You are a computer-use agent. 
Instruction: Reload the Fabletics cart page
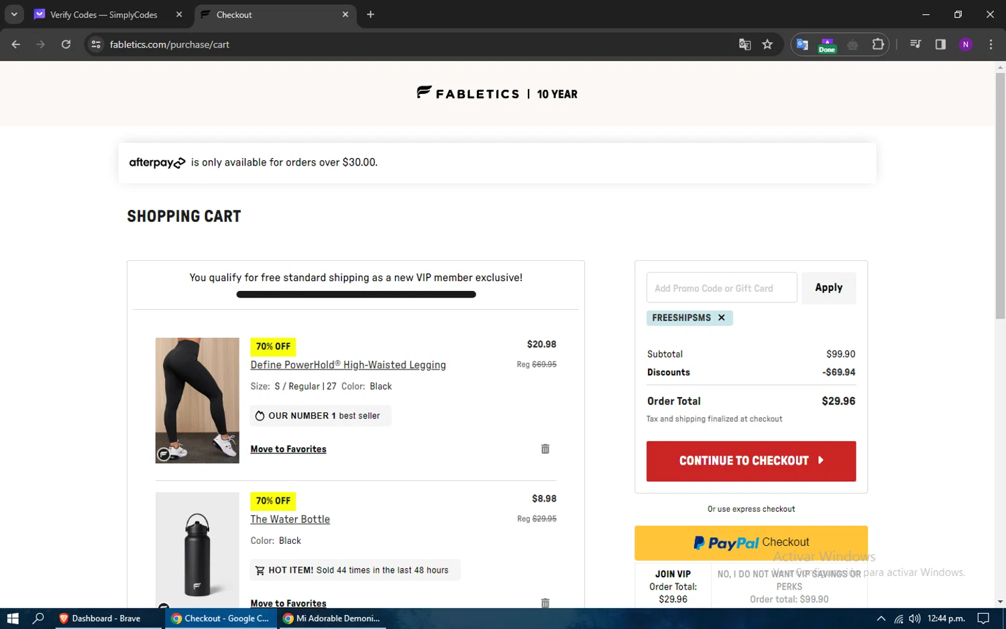click(66, 44)
